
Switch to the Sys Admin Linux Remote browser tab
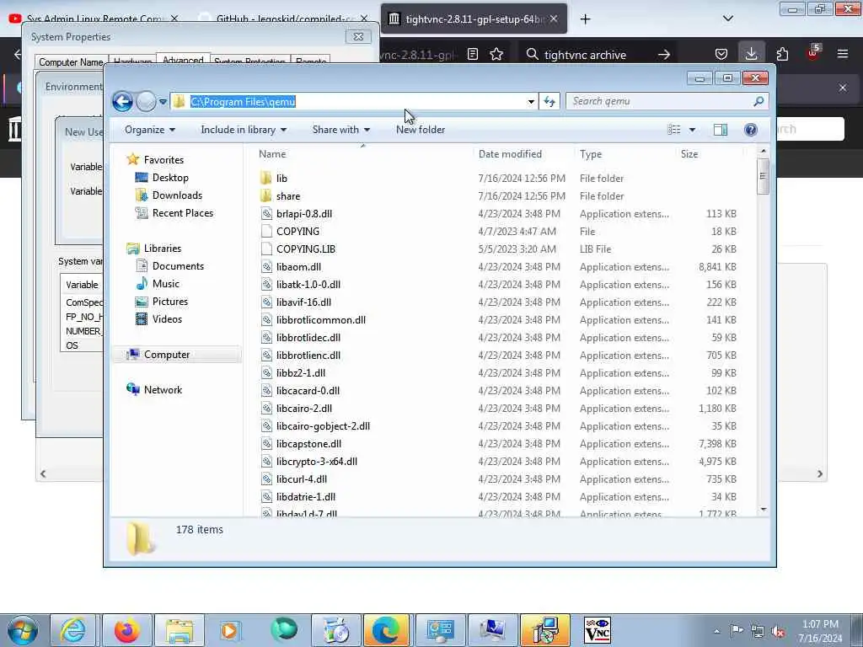click(94, 19)
